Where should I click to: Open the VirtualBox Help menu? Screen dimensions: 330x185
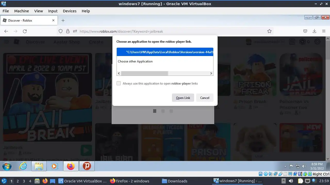point(86,11)
